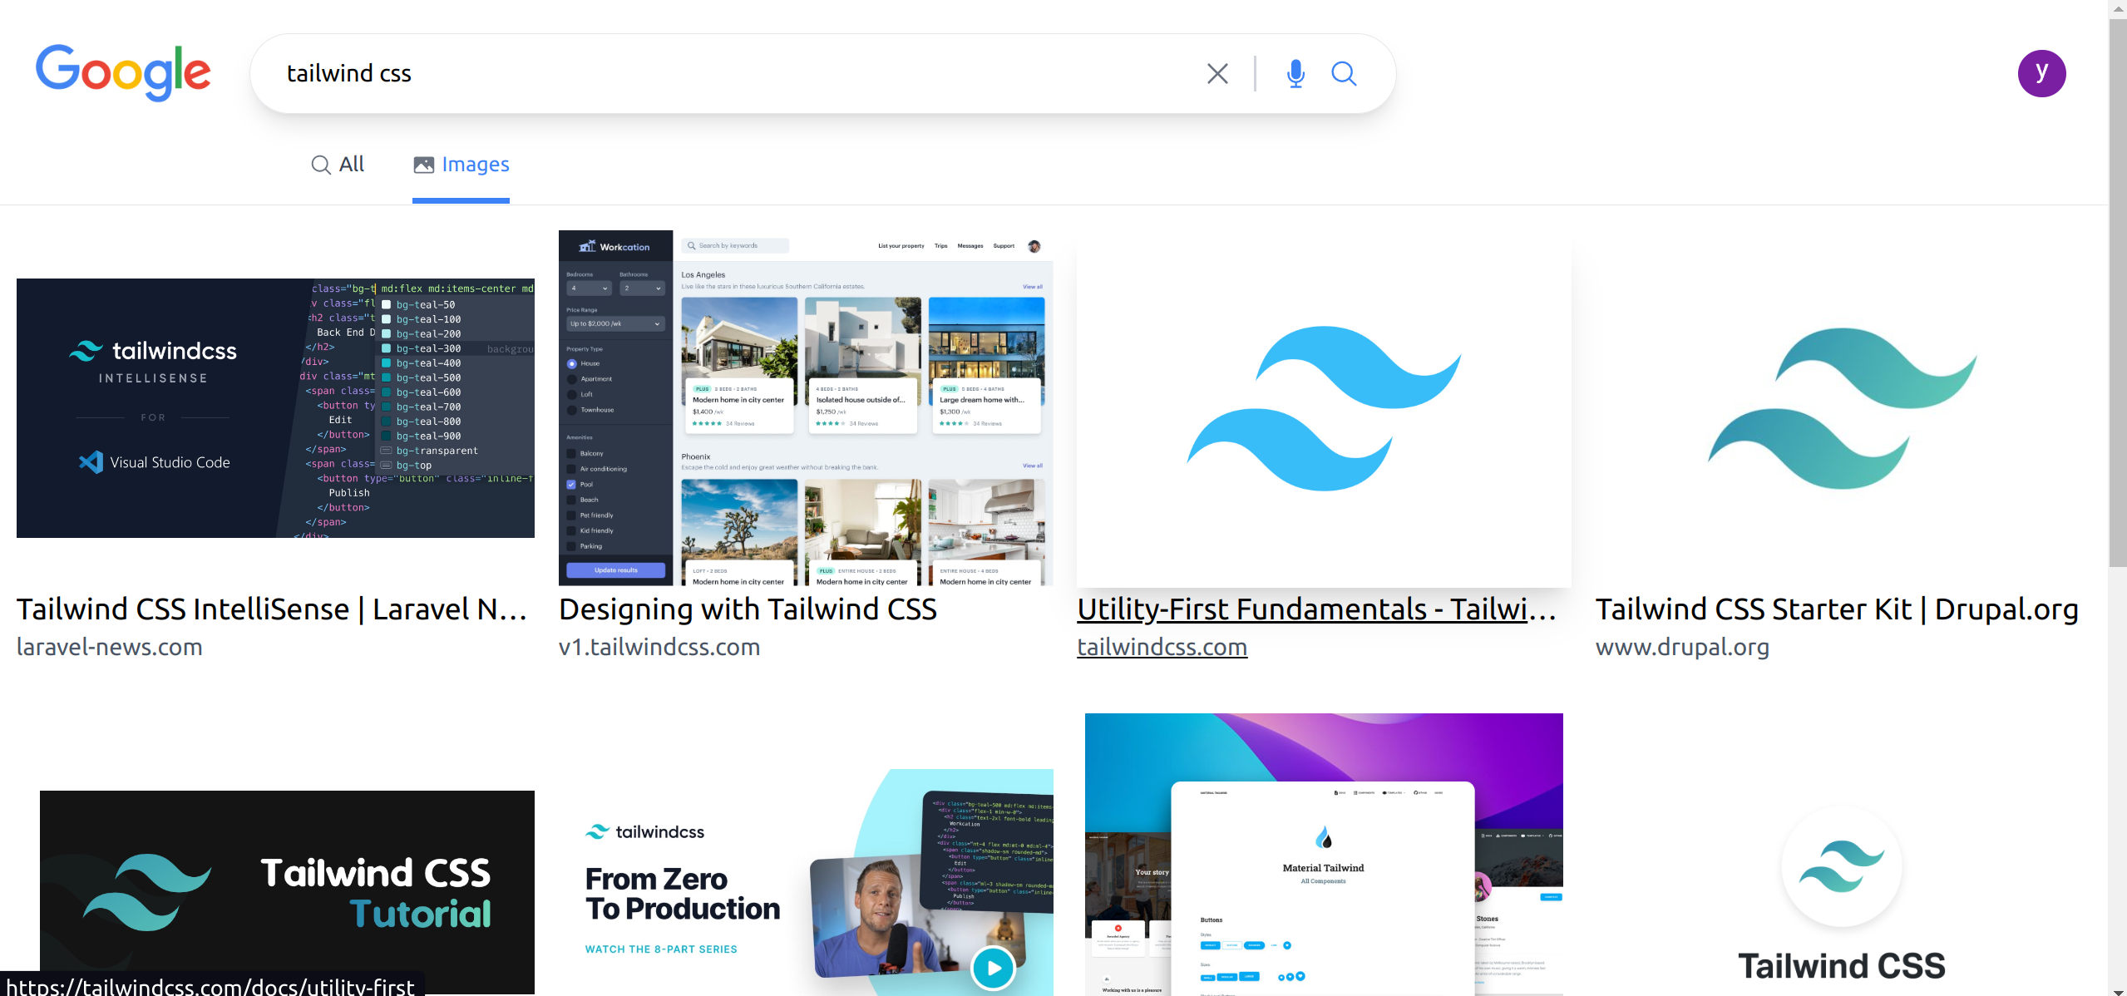
Task: Play the From Zero To Production video
Action: click(993, 967)
